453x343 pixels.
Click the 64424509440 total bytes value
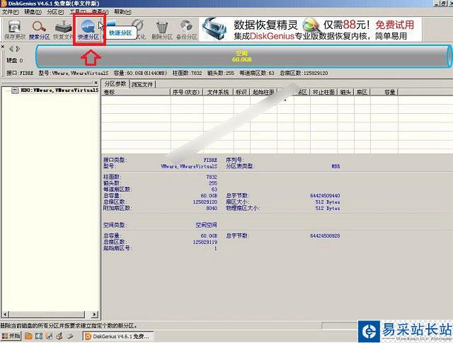click(325, 196)
